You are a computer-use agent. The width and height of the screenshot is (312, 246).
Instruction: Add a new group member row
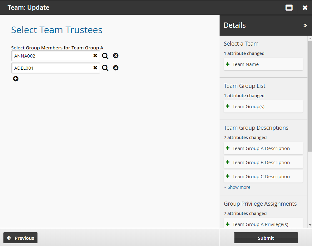[x=16, y=79]
